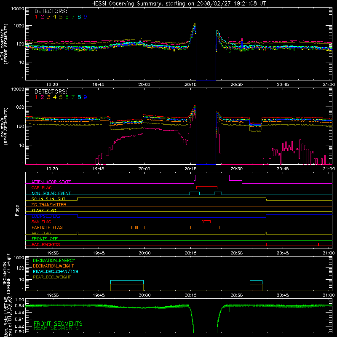The height and width of the screenshot is (337, 337).
Task: Pick pink detector 2 in the front segments legend
Action: coord(43,17)
